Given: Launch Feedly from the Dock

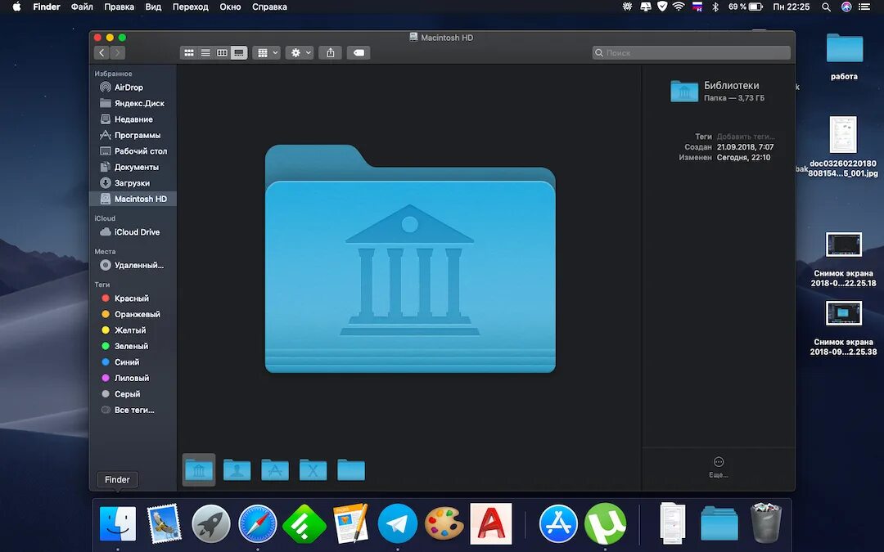Looking at the screenshot, I should 304,524.
